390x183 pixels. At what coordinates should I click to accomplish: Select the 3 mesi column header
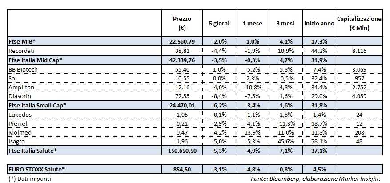pos(285,23)
